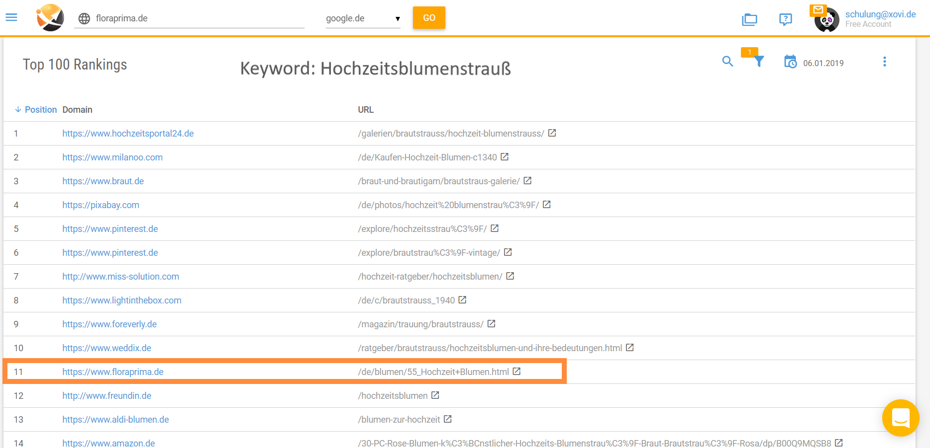Click the orange GO button

click(429, 18)
